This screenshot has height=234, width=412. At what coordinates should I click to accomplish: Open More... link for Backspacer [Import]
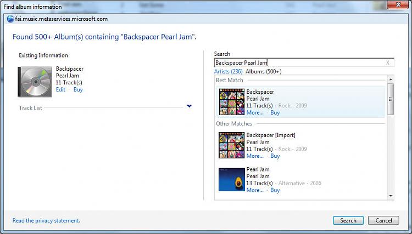[255, 156]
